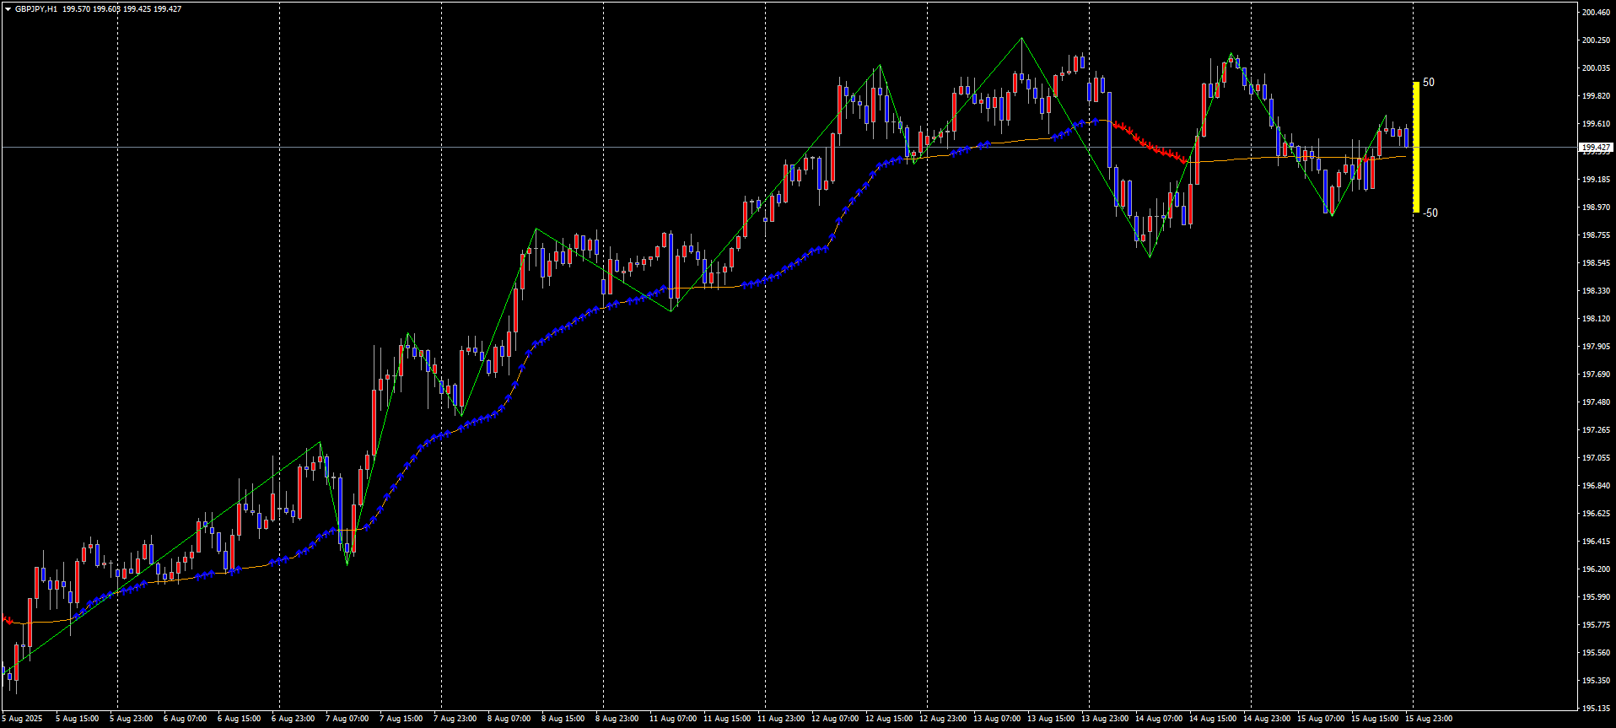Click price axis value 197.480
This screenshot has height=728, width=1616.
[1596, 402]
